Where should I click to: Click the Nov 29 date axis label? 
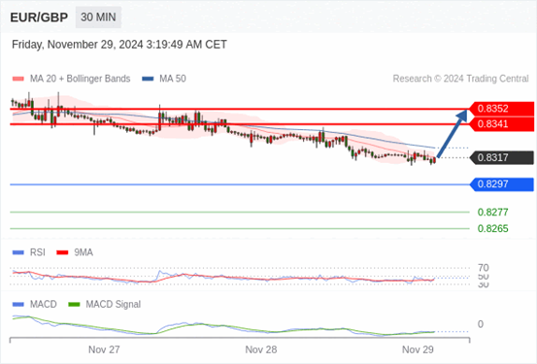[x=418, y=349]
